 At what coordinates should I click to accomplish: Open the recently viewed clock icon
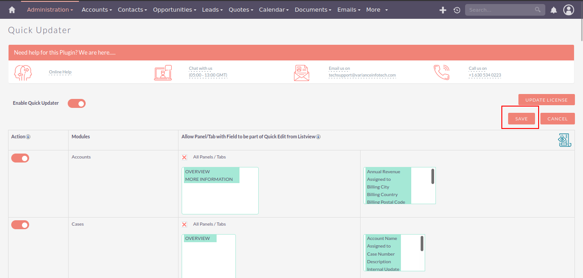457,10
